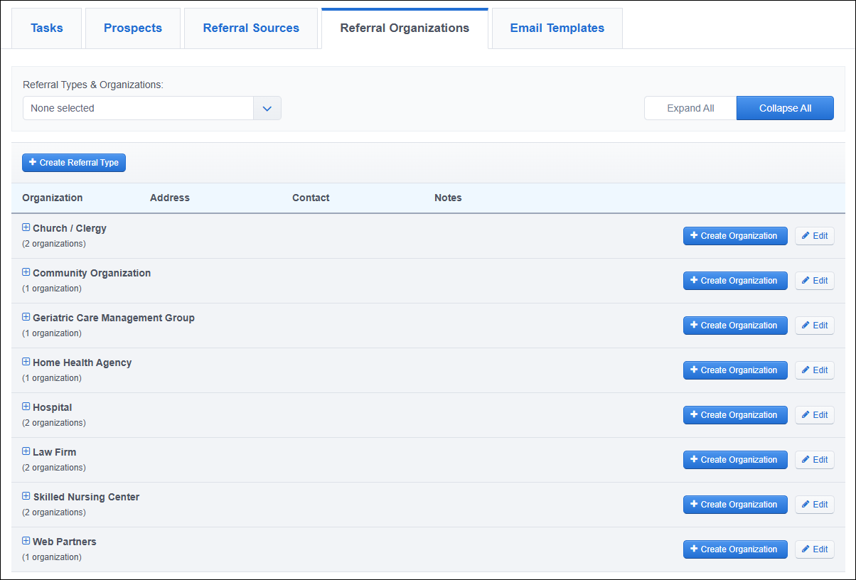
Task: Go to the Email Templates tab
Action: [x=557, y=28]
